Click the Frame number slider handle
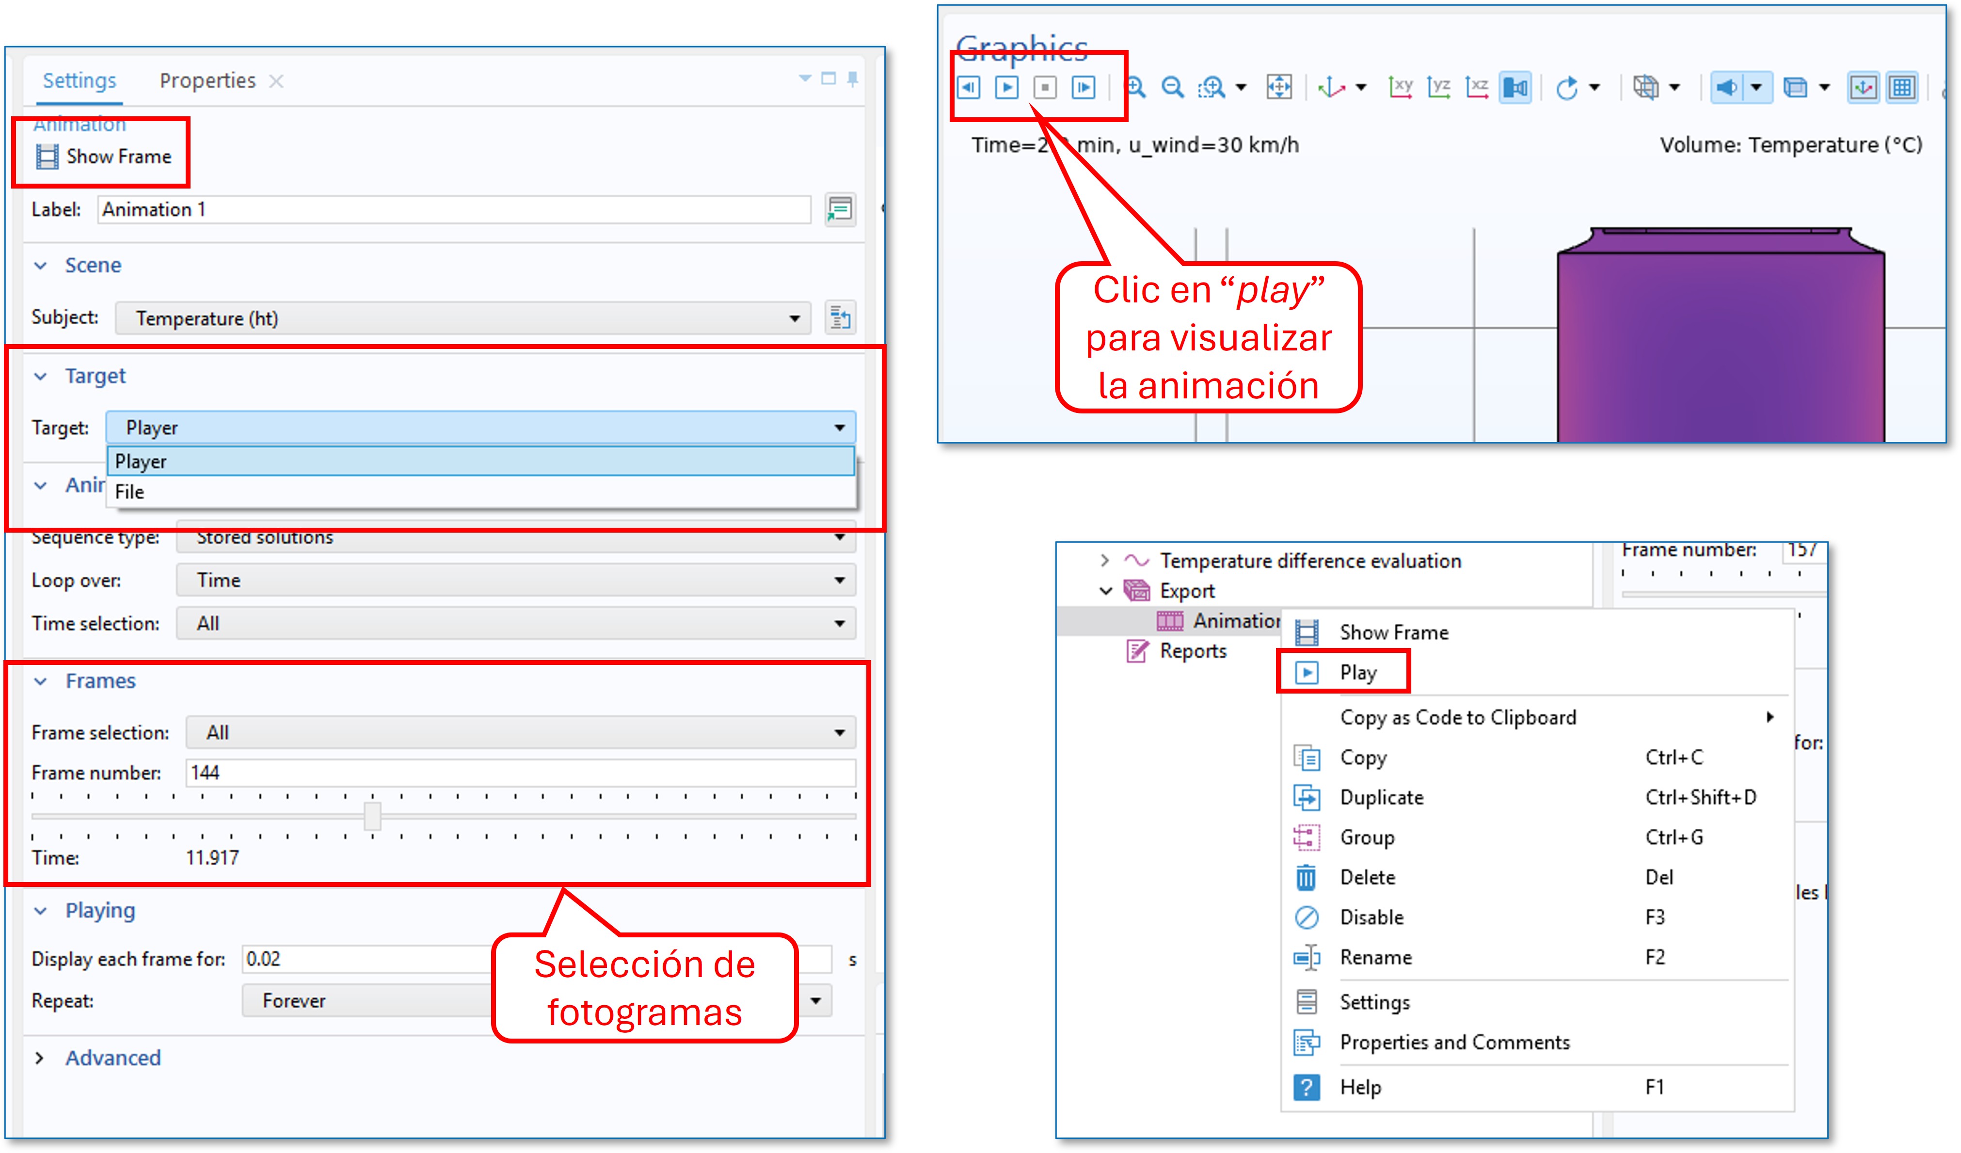 pos(373,816)
